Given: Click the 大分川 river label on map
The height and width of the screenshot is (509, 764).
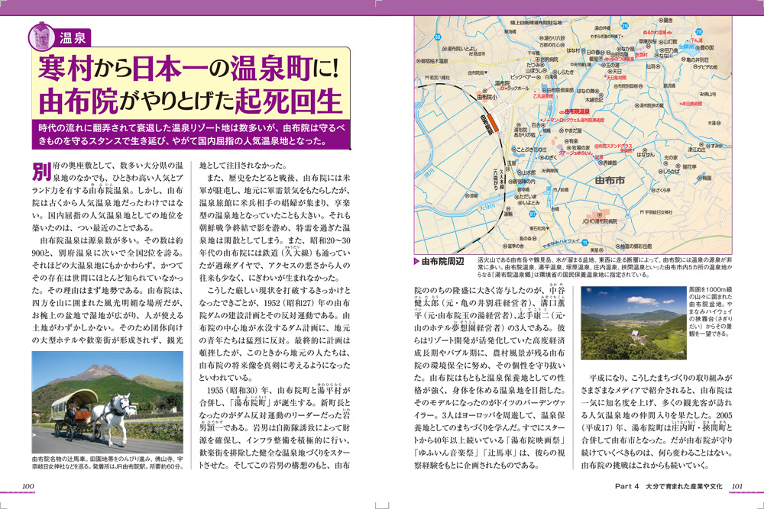Looking at the screenshot, I should click(x=487, y=207).
